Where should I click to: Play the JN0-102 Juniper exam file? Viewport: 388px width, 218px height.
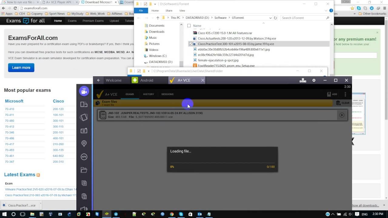(342, 115)
